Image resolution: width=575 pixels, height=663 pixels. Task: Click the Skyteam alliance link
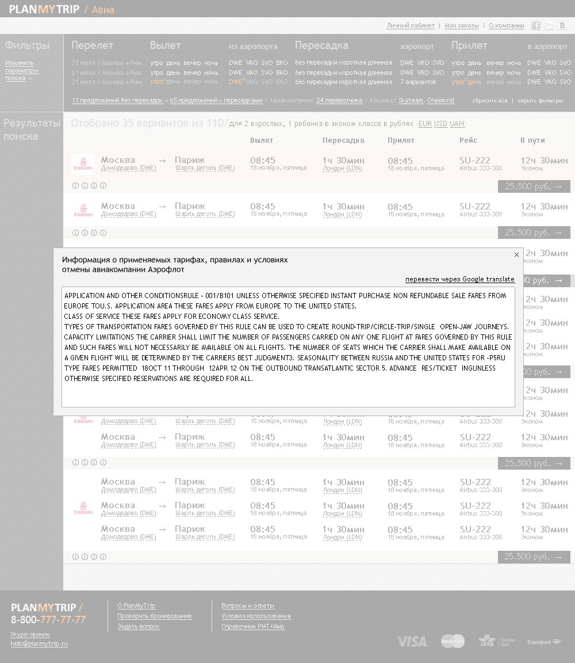(x=411, y=101)
